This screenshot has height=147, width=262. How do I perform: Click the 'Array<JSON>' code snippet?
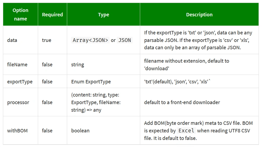point(90,40)
